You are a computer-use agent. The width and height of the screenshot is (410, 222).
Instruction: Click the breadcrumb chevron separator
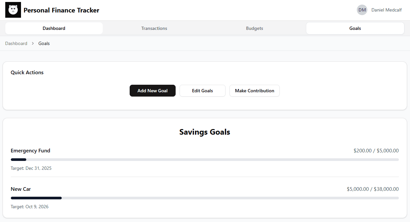33,43
